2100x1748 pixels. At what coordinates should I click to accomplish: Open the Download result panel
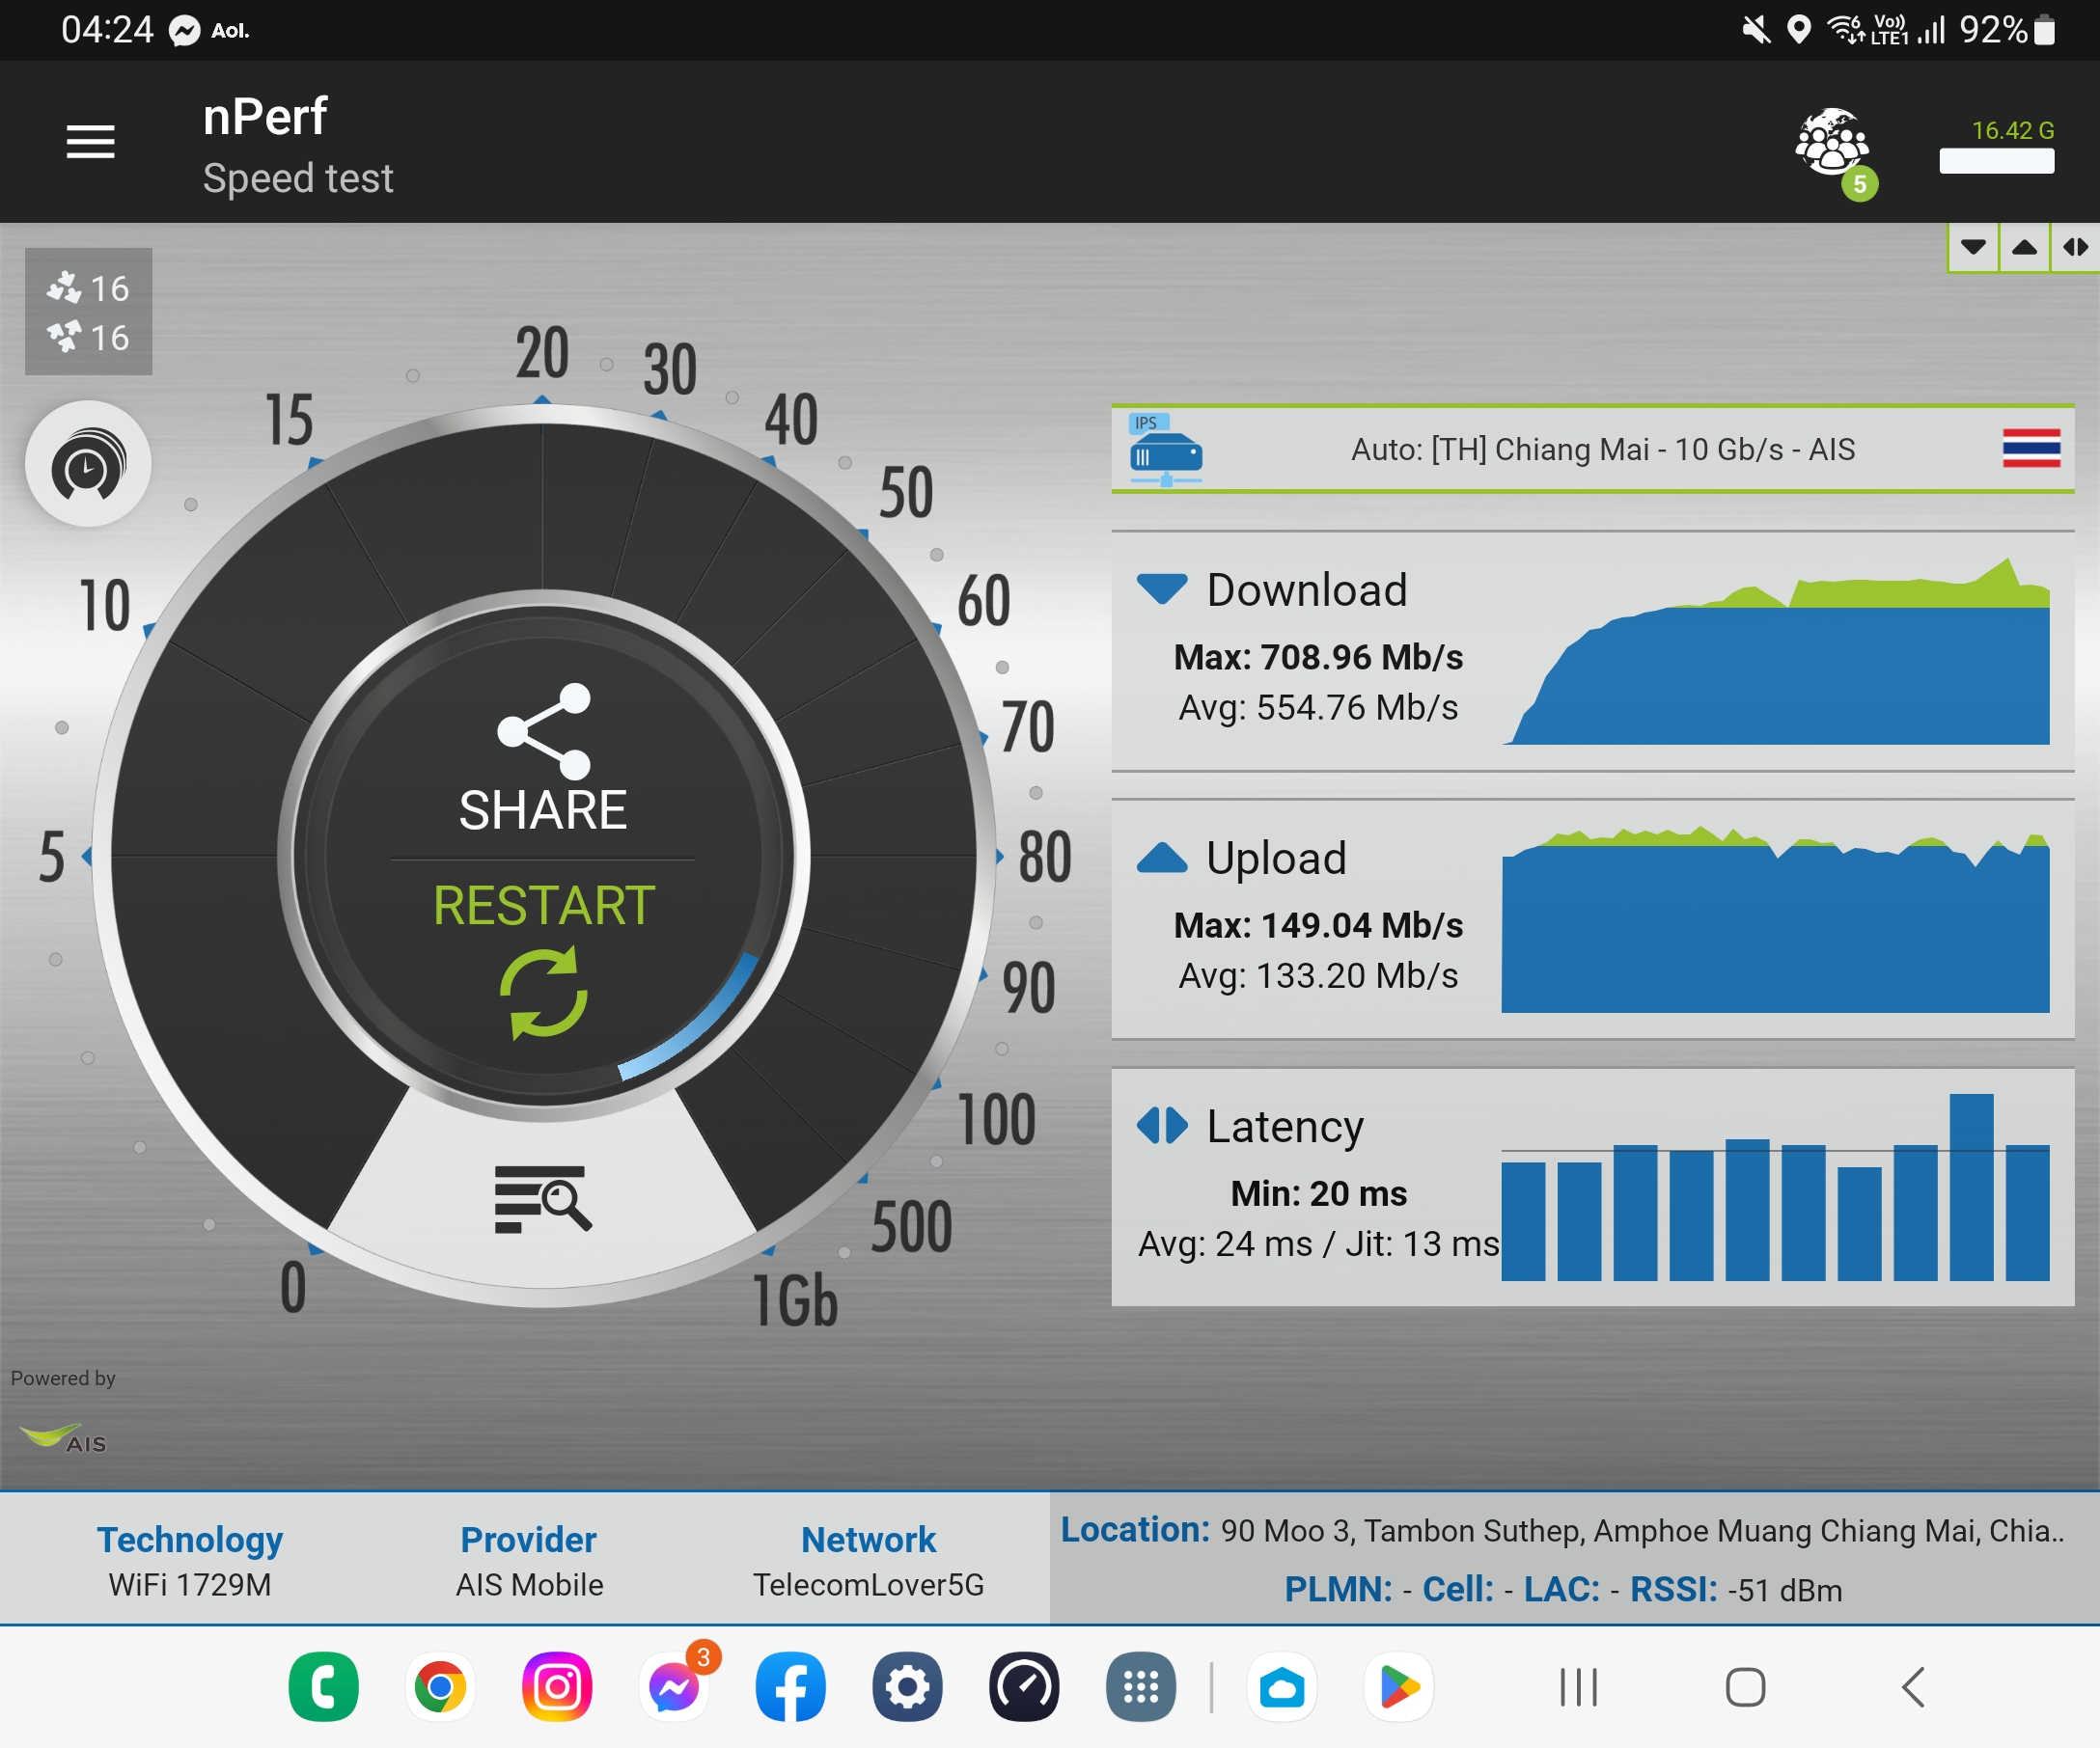pyautogui.click(x=1593, y=650)
